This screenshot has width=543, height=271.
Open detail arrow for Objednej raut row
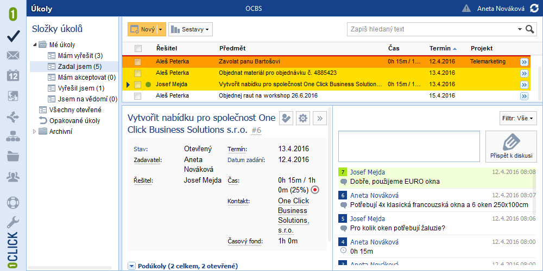(x=524, y=96)
